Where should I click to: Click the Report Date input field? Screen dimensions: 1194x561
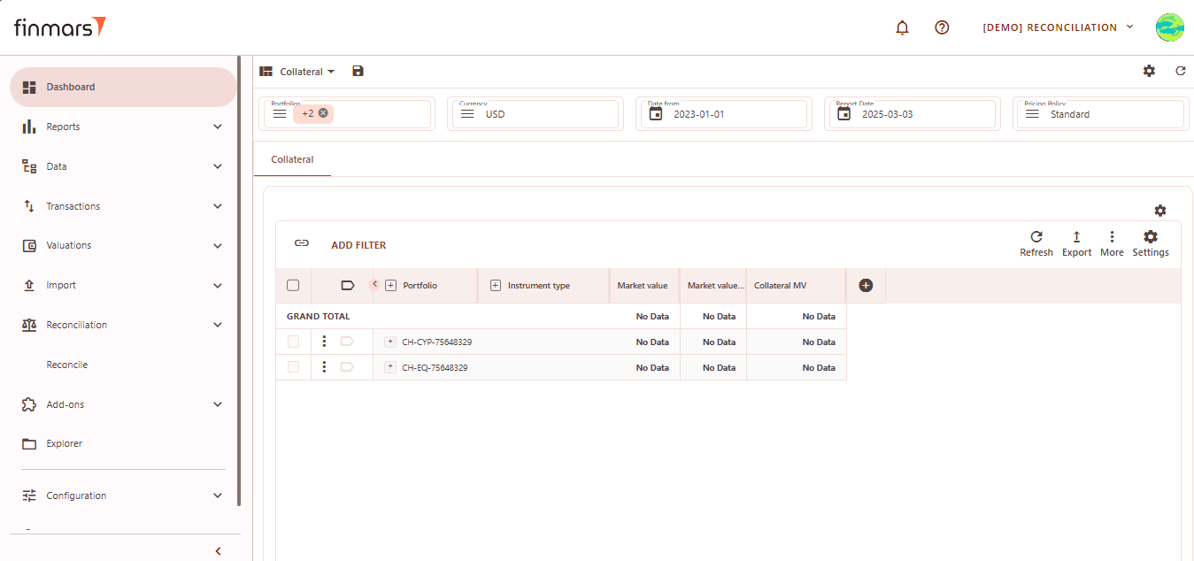921,114
